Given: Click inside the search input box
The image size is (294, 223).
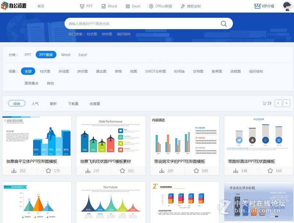Looking at the screenshot, I should 140,23.
